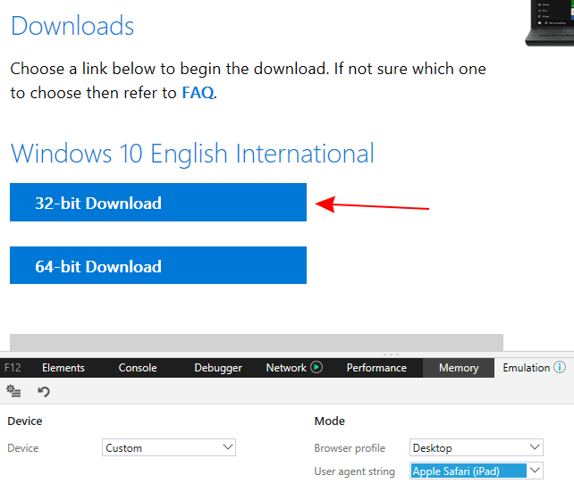Go to the Network tab

pyautogui.click(x=286, y=368)
